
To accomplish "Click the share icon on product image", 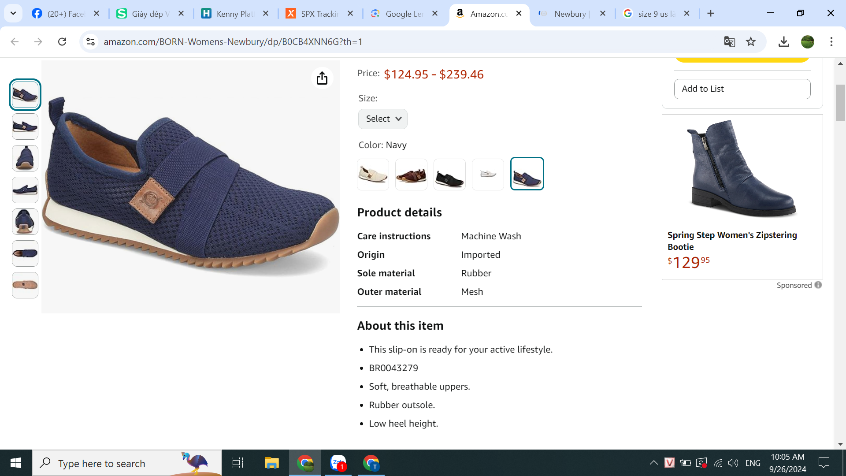I will tap(322, 78).
